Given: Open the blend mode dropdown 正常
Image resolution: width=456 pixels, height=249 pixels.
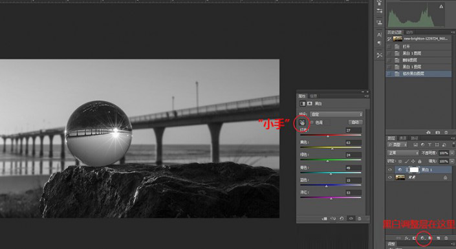Looking at the screenshot, I should pos(403,153).
